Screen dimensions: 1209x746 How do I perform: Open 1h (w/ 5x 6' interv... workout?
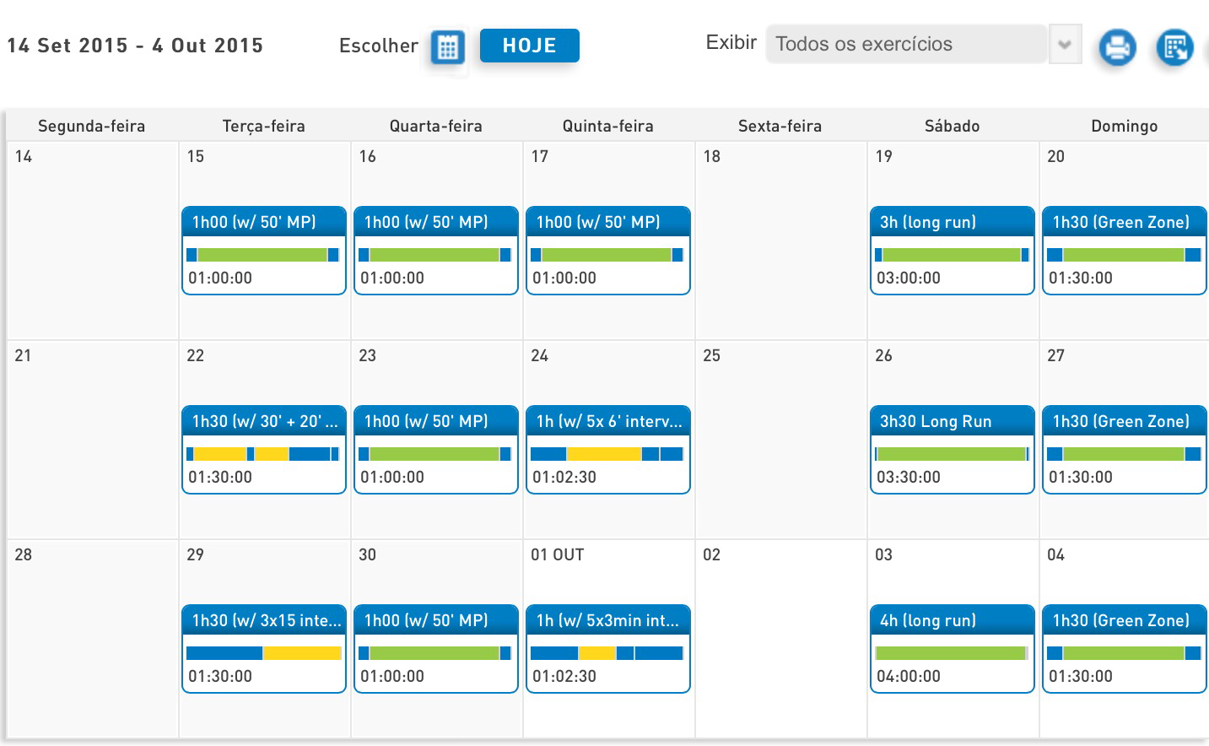(607, 422)
